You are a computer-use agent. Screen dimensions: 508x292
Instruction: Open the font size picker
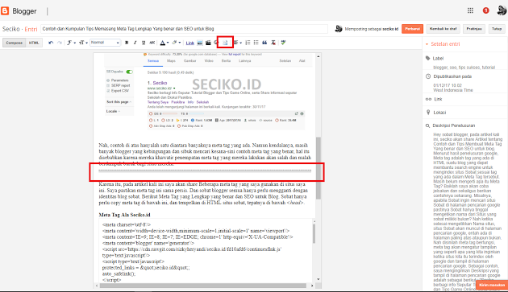83,43
